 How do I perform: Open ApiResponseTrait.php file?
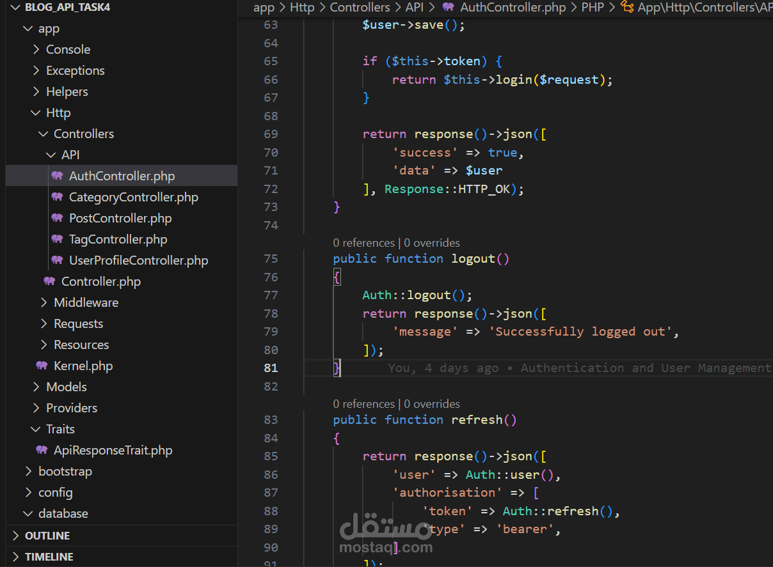tap(113, 450)
